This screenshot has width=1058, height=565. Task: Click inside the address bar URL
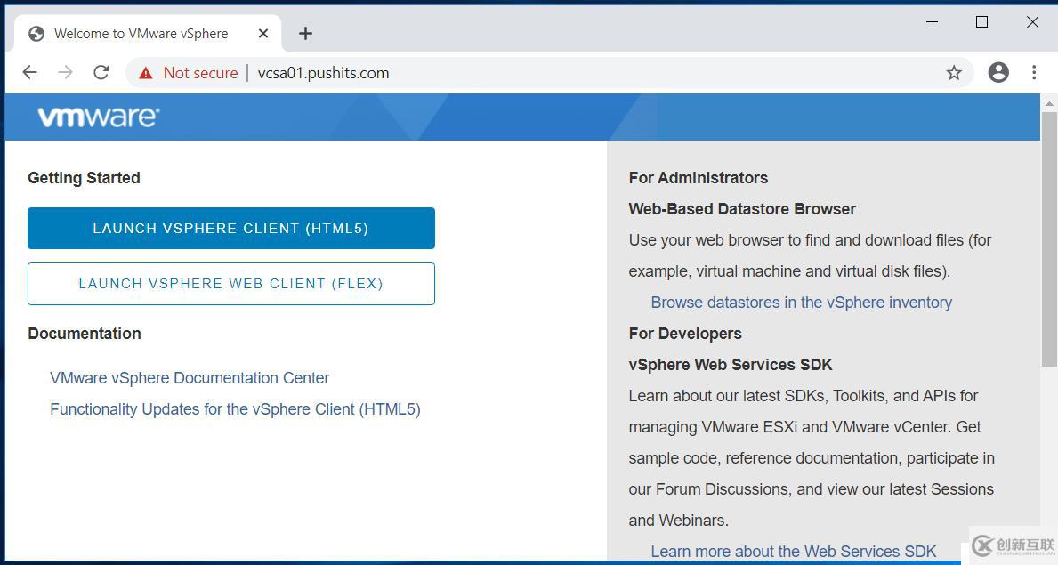coord(322,73)
